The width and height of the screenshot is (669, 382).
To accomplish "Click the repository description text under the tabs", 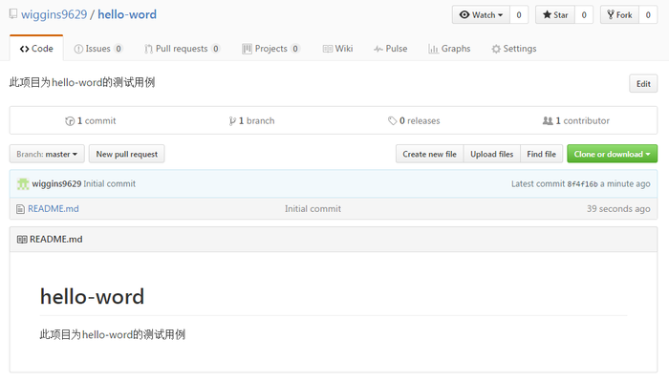I will tap(82, 82).
